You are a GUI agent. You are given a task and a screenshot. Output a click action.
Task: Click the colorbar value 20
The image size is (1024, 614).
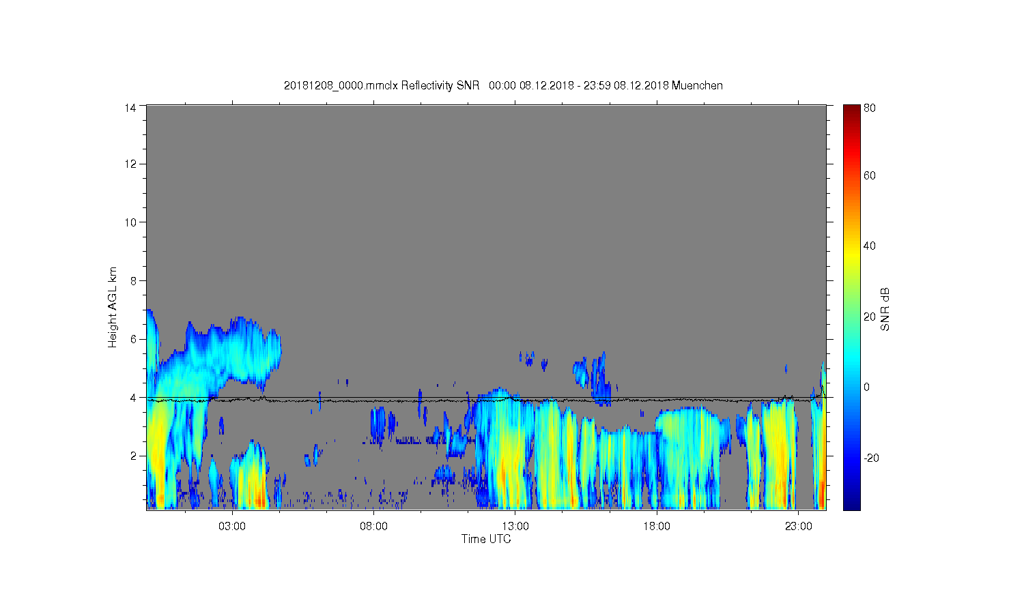tap(870, 317)
